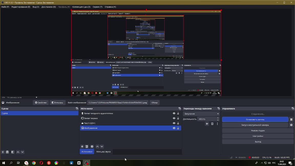Open Док-панели (D) menu
Image resolution: width=295 pixels, height=166 pixels.
(x=49, y=7)
